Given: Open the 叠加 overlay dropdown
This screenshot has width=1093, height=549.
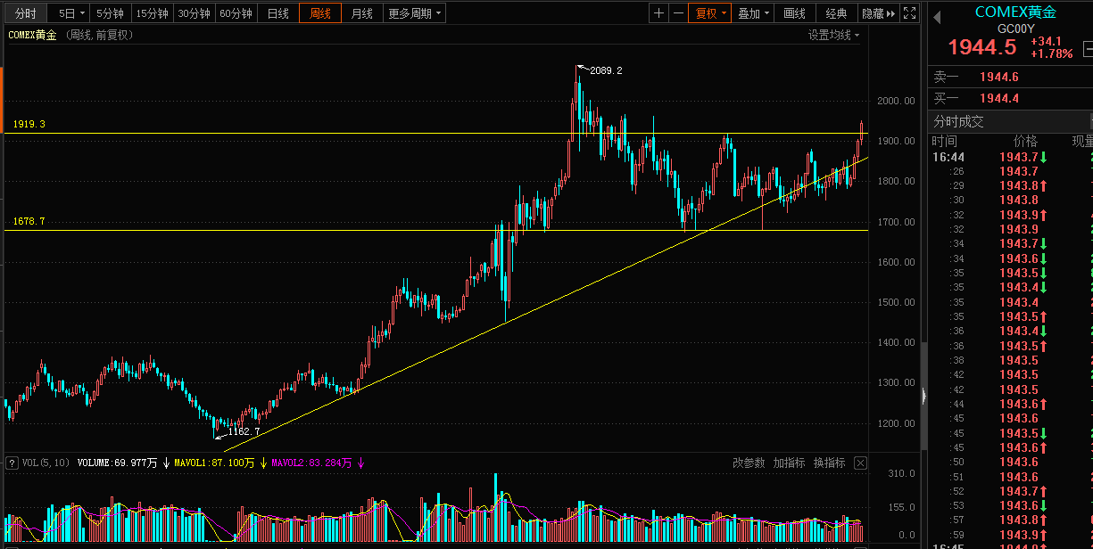Looking at the screenshot, I should 754,13.
